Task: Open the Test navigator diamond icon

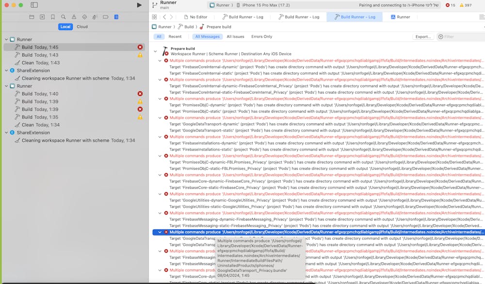Action: (84, 17)
